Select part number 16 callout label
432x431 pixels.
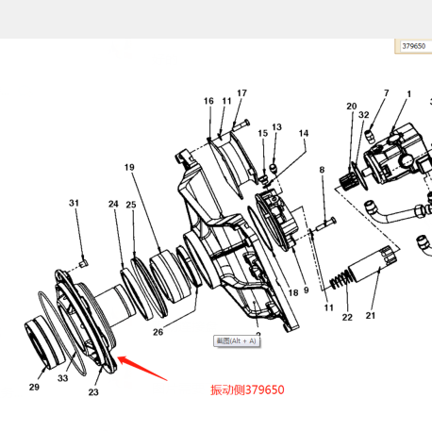point(208,101)
